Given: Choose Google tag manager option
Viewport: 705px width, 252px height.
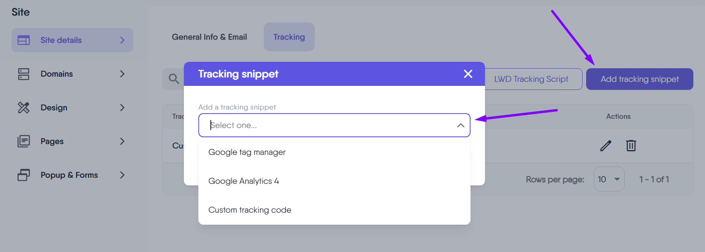Looking at the screenshot, I should (247, 152).
